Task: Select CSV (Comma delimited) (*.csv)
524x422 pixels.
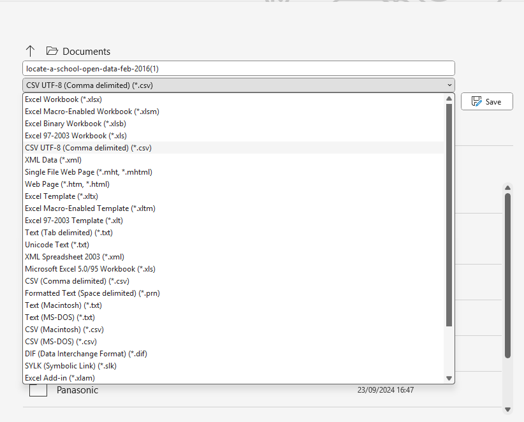Action: 234,281
